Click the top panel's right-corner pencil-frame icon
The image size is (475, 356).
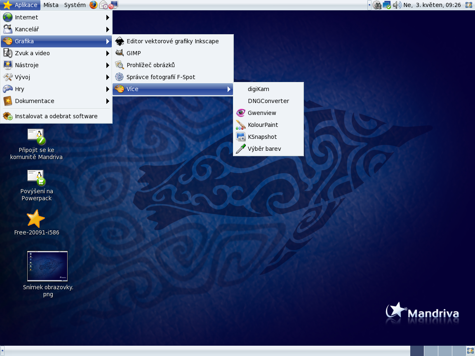[x=469, y=5]
